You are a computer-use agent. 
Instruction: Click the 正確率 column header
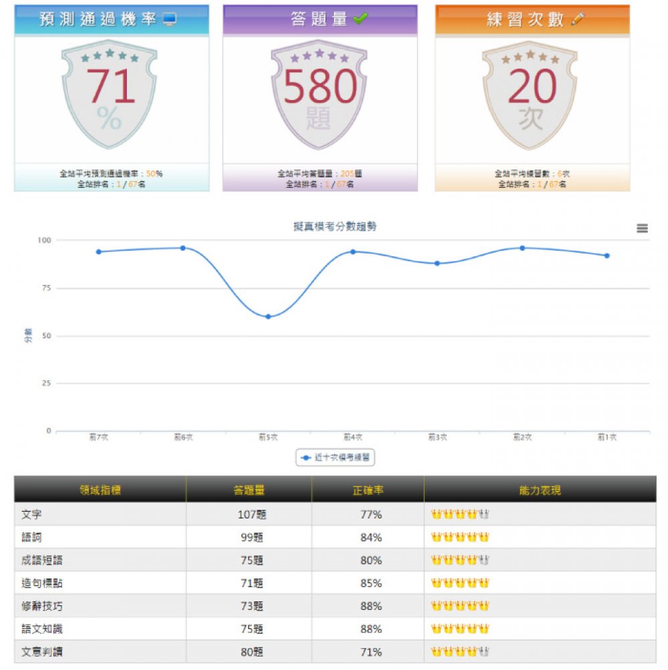click(367, 490)
